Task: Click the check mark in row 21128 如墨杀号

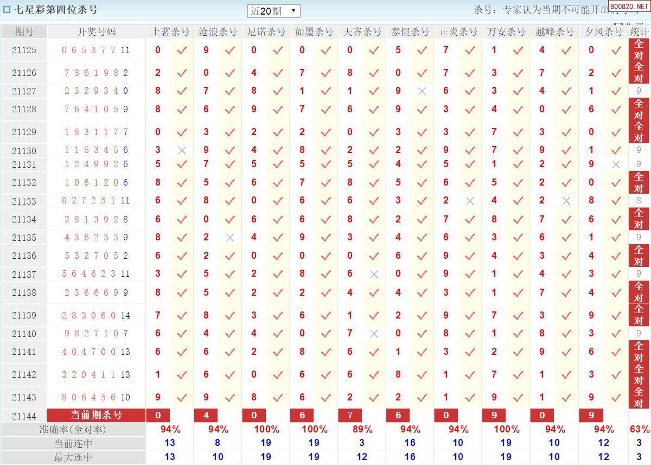Action: [325, 109]
